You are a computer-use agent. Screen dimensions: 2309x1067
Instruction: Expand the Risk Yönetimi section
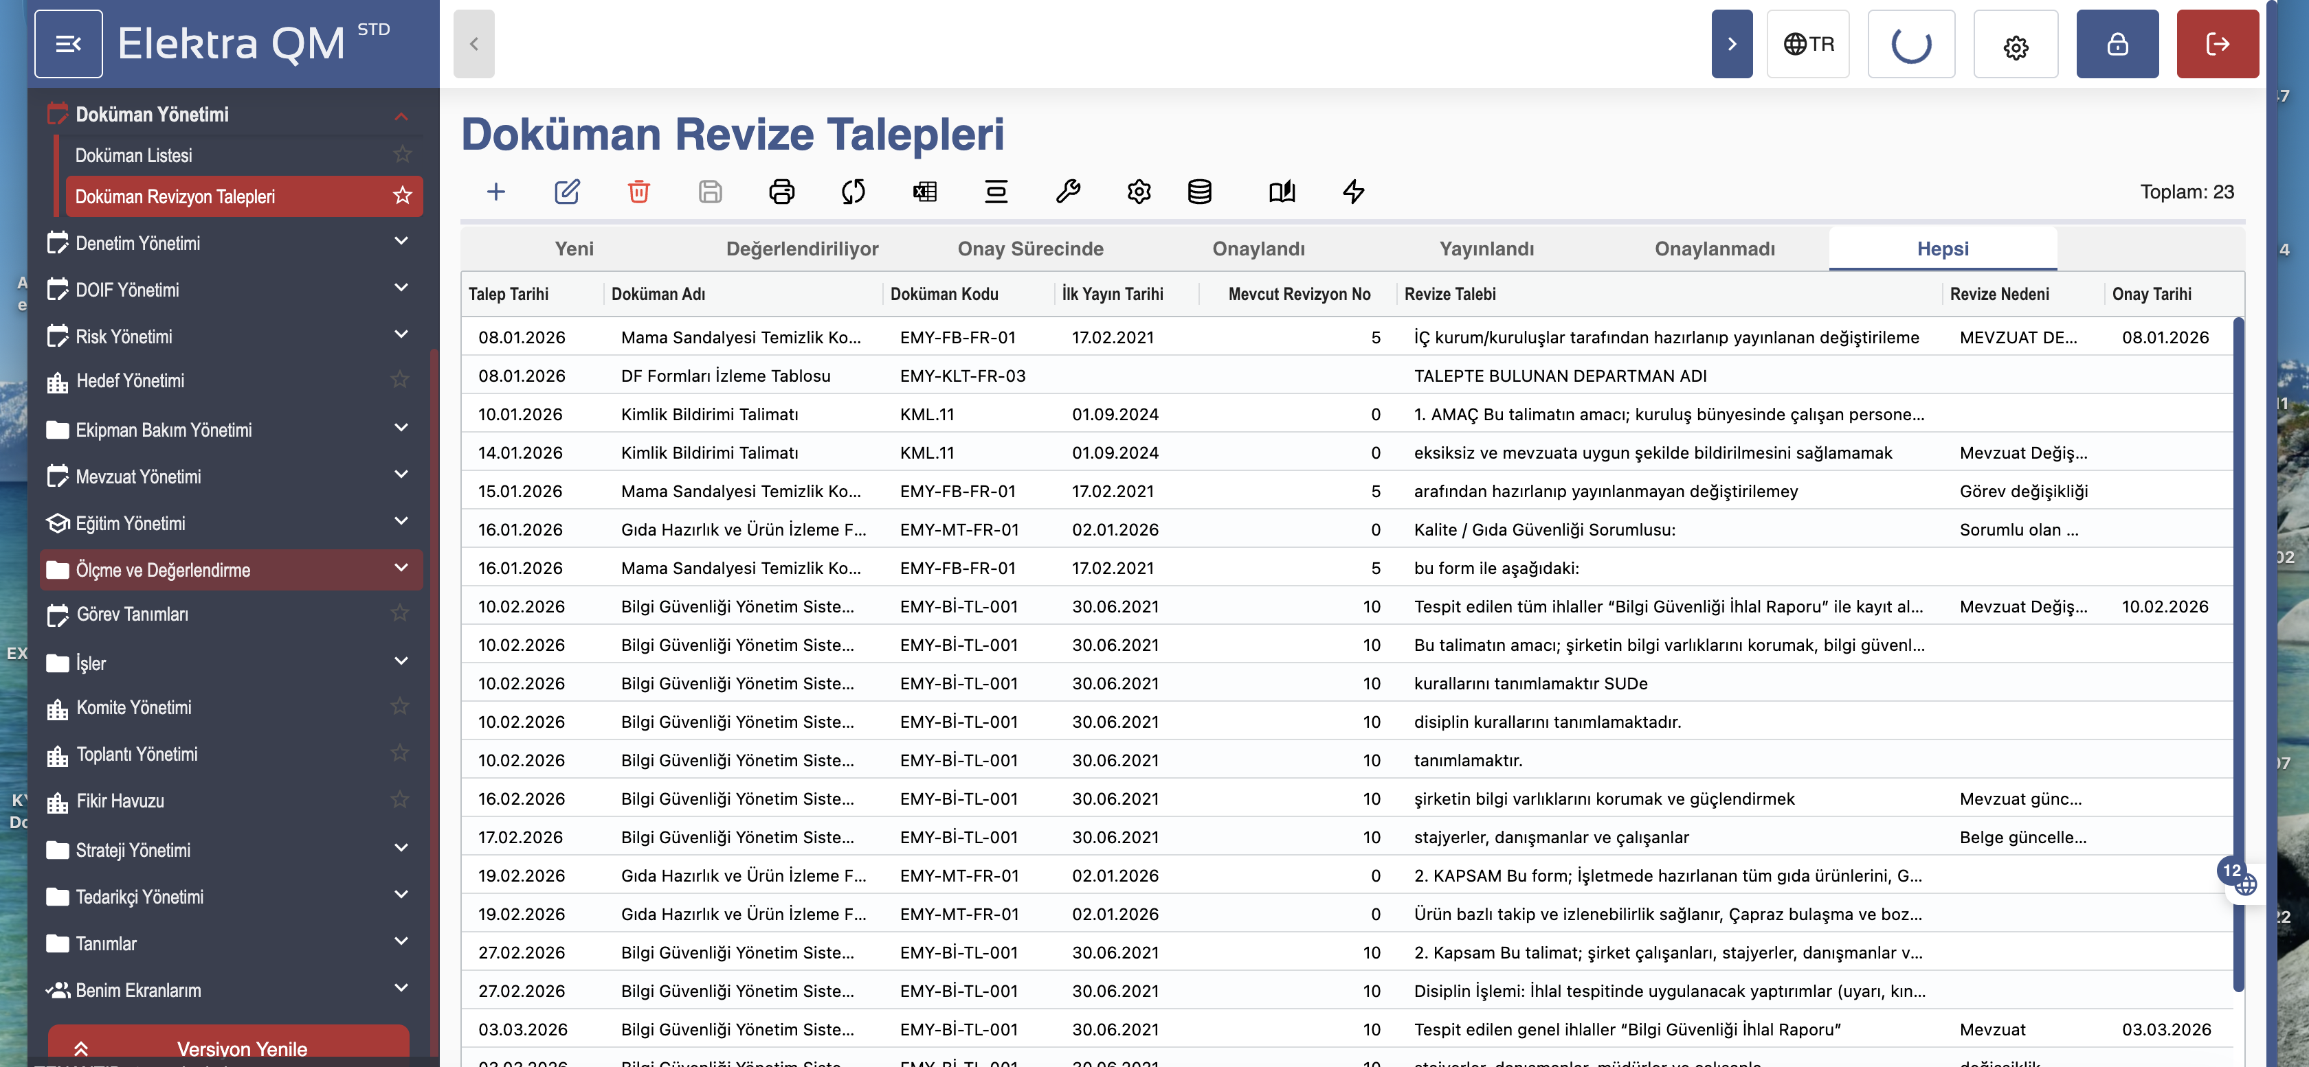pyautogui.click(x=401, y=335)
